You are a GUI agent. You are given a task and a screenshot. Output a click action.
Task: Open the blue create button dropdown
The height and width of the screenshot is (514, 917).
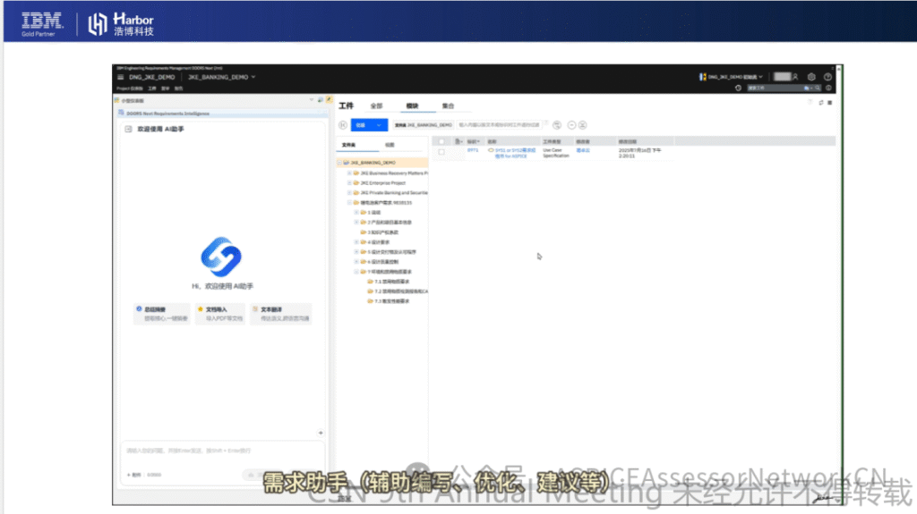click(x=379, y=125)
